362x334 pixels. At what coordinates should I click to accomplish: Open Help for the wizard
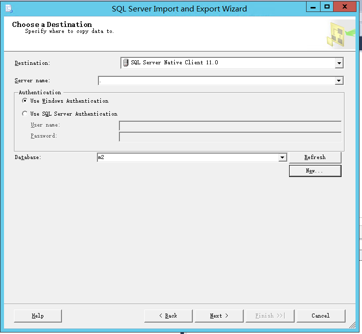tap(38, 316)
